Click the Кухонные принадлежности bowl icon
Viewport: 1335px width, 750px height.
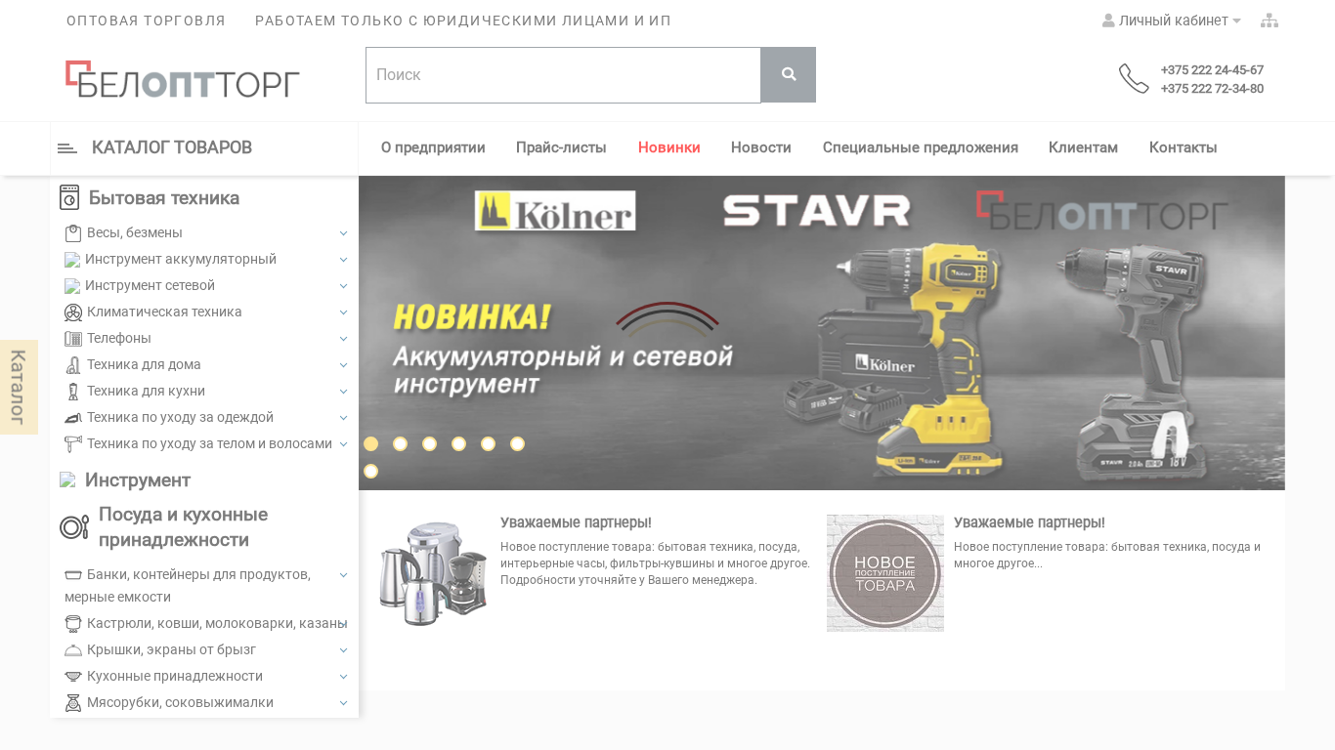[x=73, y=677]
